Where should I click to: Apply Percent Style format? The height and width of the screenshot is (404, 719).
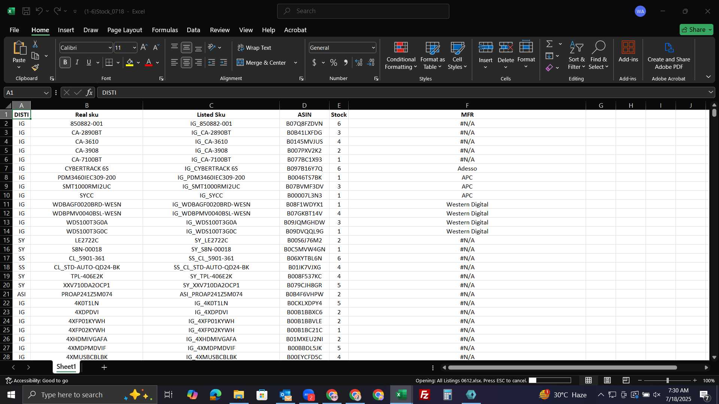click(333, 62)
